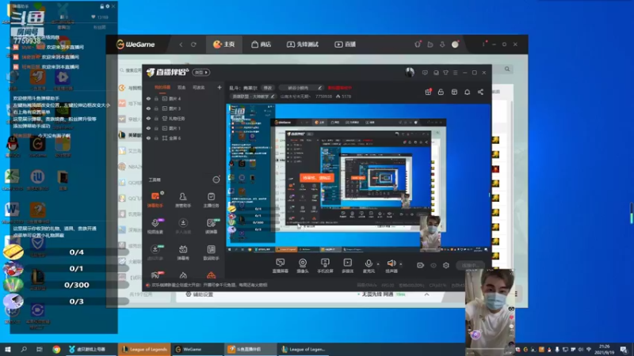The width and height of the screenshot is (634, 356).
Task: Add the 摄像头 camera source
Action: coord(303,266)
